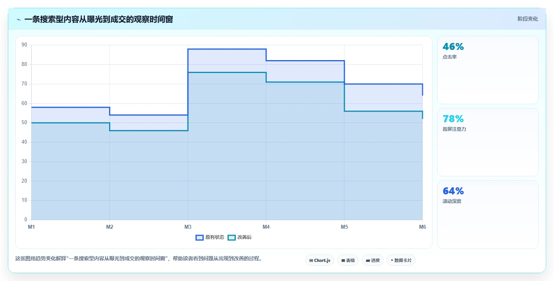This screenshot has width=554, height=281.
Task: Open the 78% 首屏注意力 card
Action: [488, 142]
